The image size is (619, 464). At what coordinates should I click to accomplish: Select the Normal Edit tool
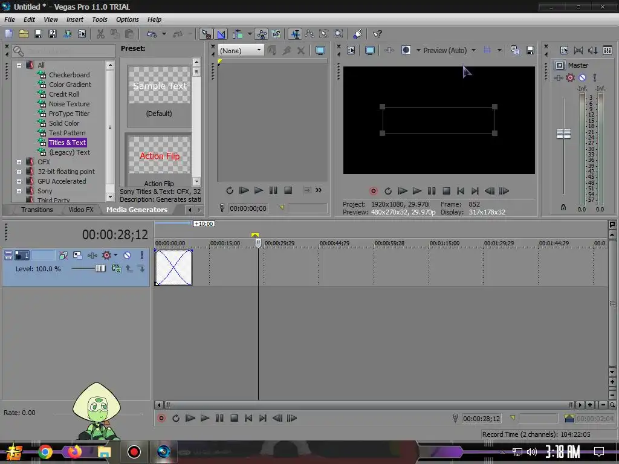[x=295, y=34]
